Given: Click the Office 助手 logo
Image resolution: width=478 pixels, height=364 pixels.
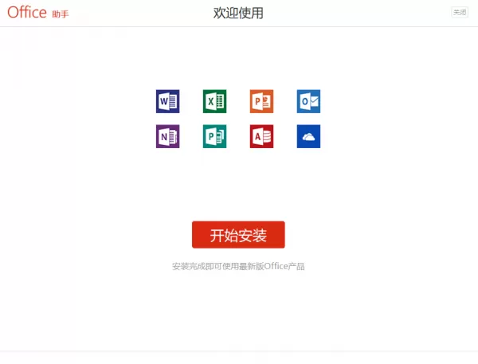Looking at the screenshot, I should click(38, 13).
